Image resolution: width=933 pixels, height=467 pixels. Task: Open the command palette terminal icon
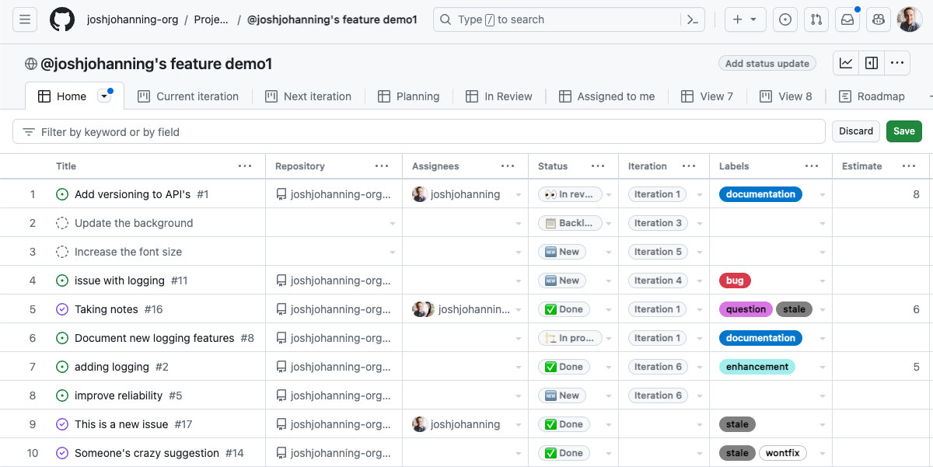tap(691, 19)
